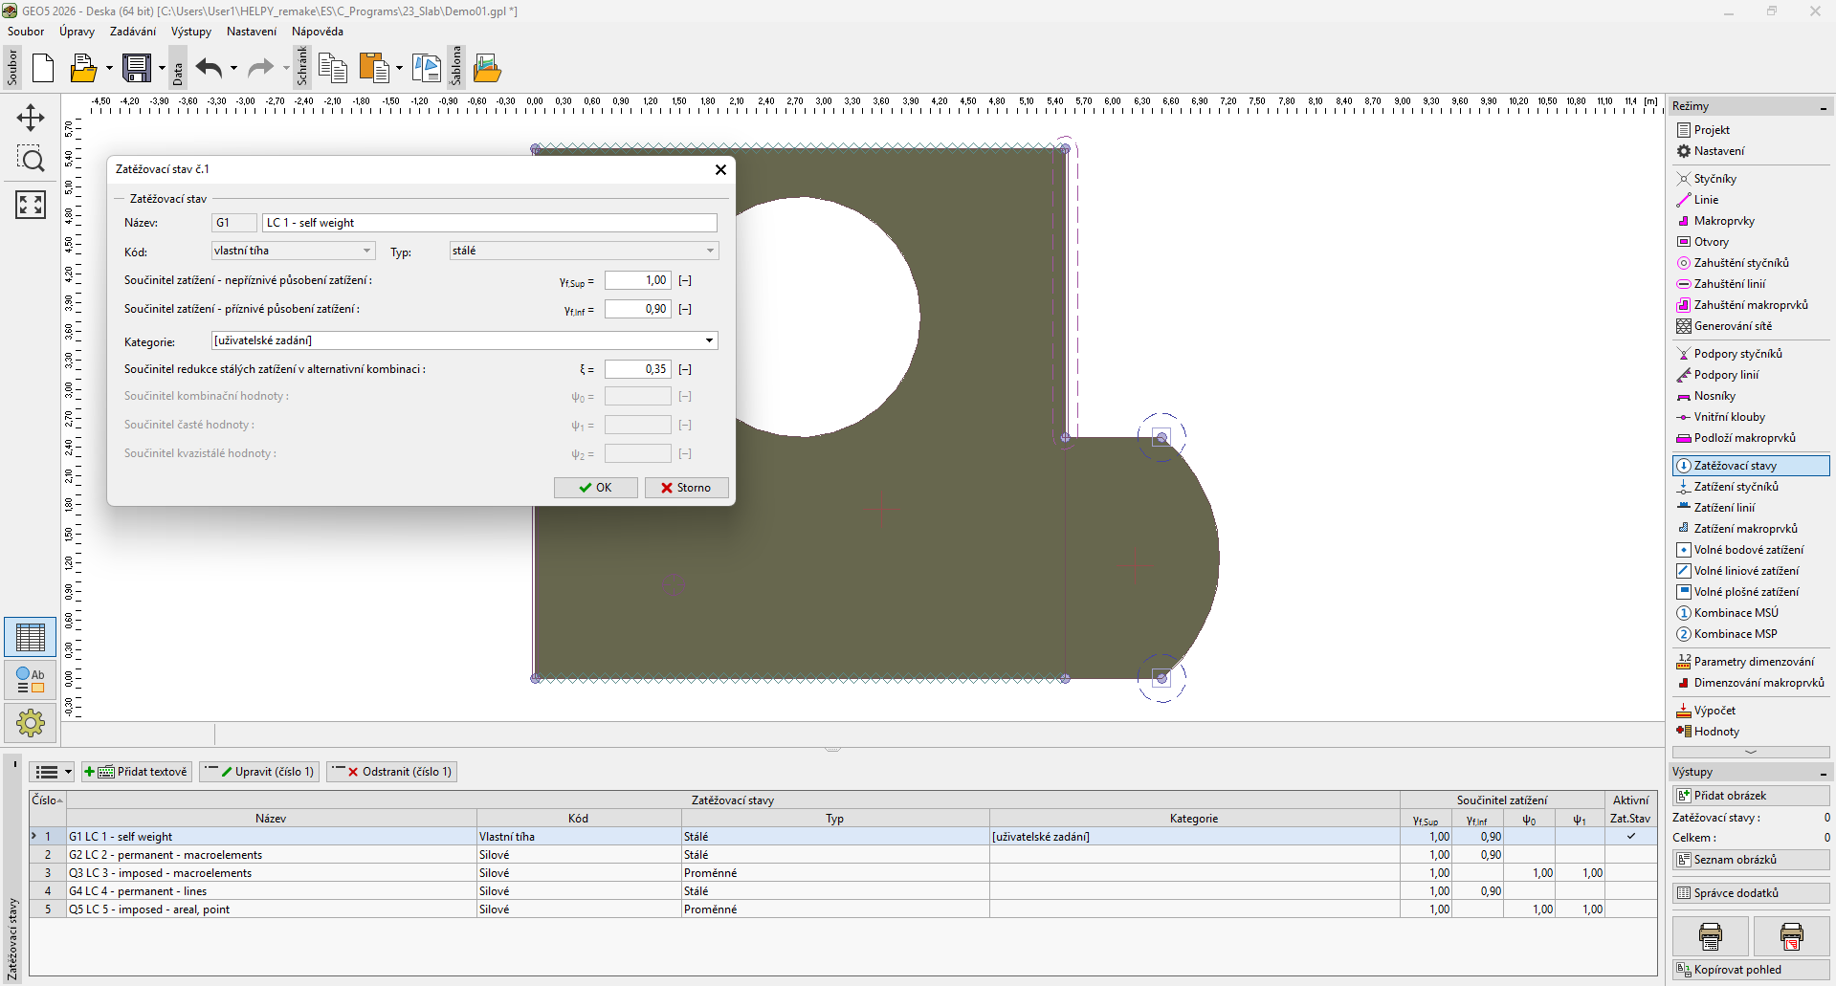Collapse the Režimy panel
The height and width of the screenshot is (986, 1836).
1823,107
